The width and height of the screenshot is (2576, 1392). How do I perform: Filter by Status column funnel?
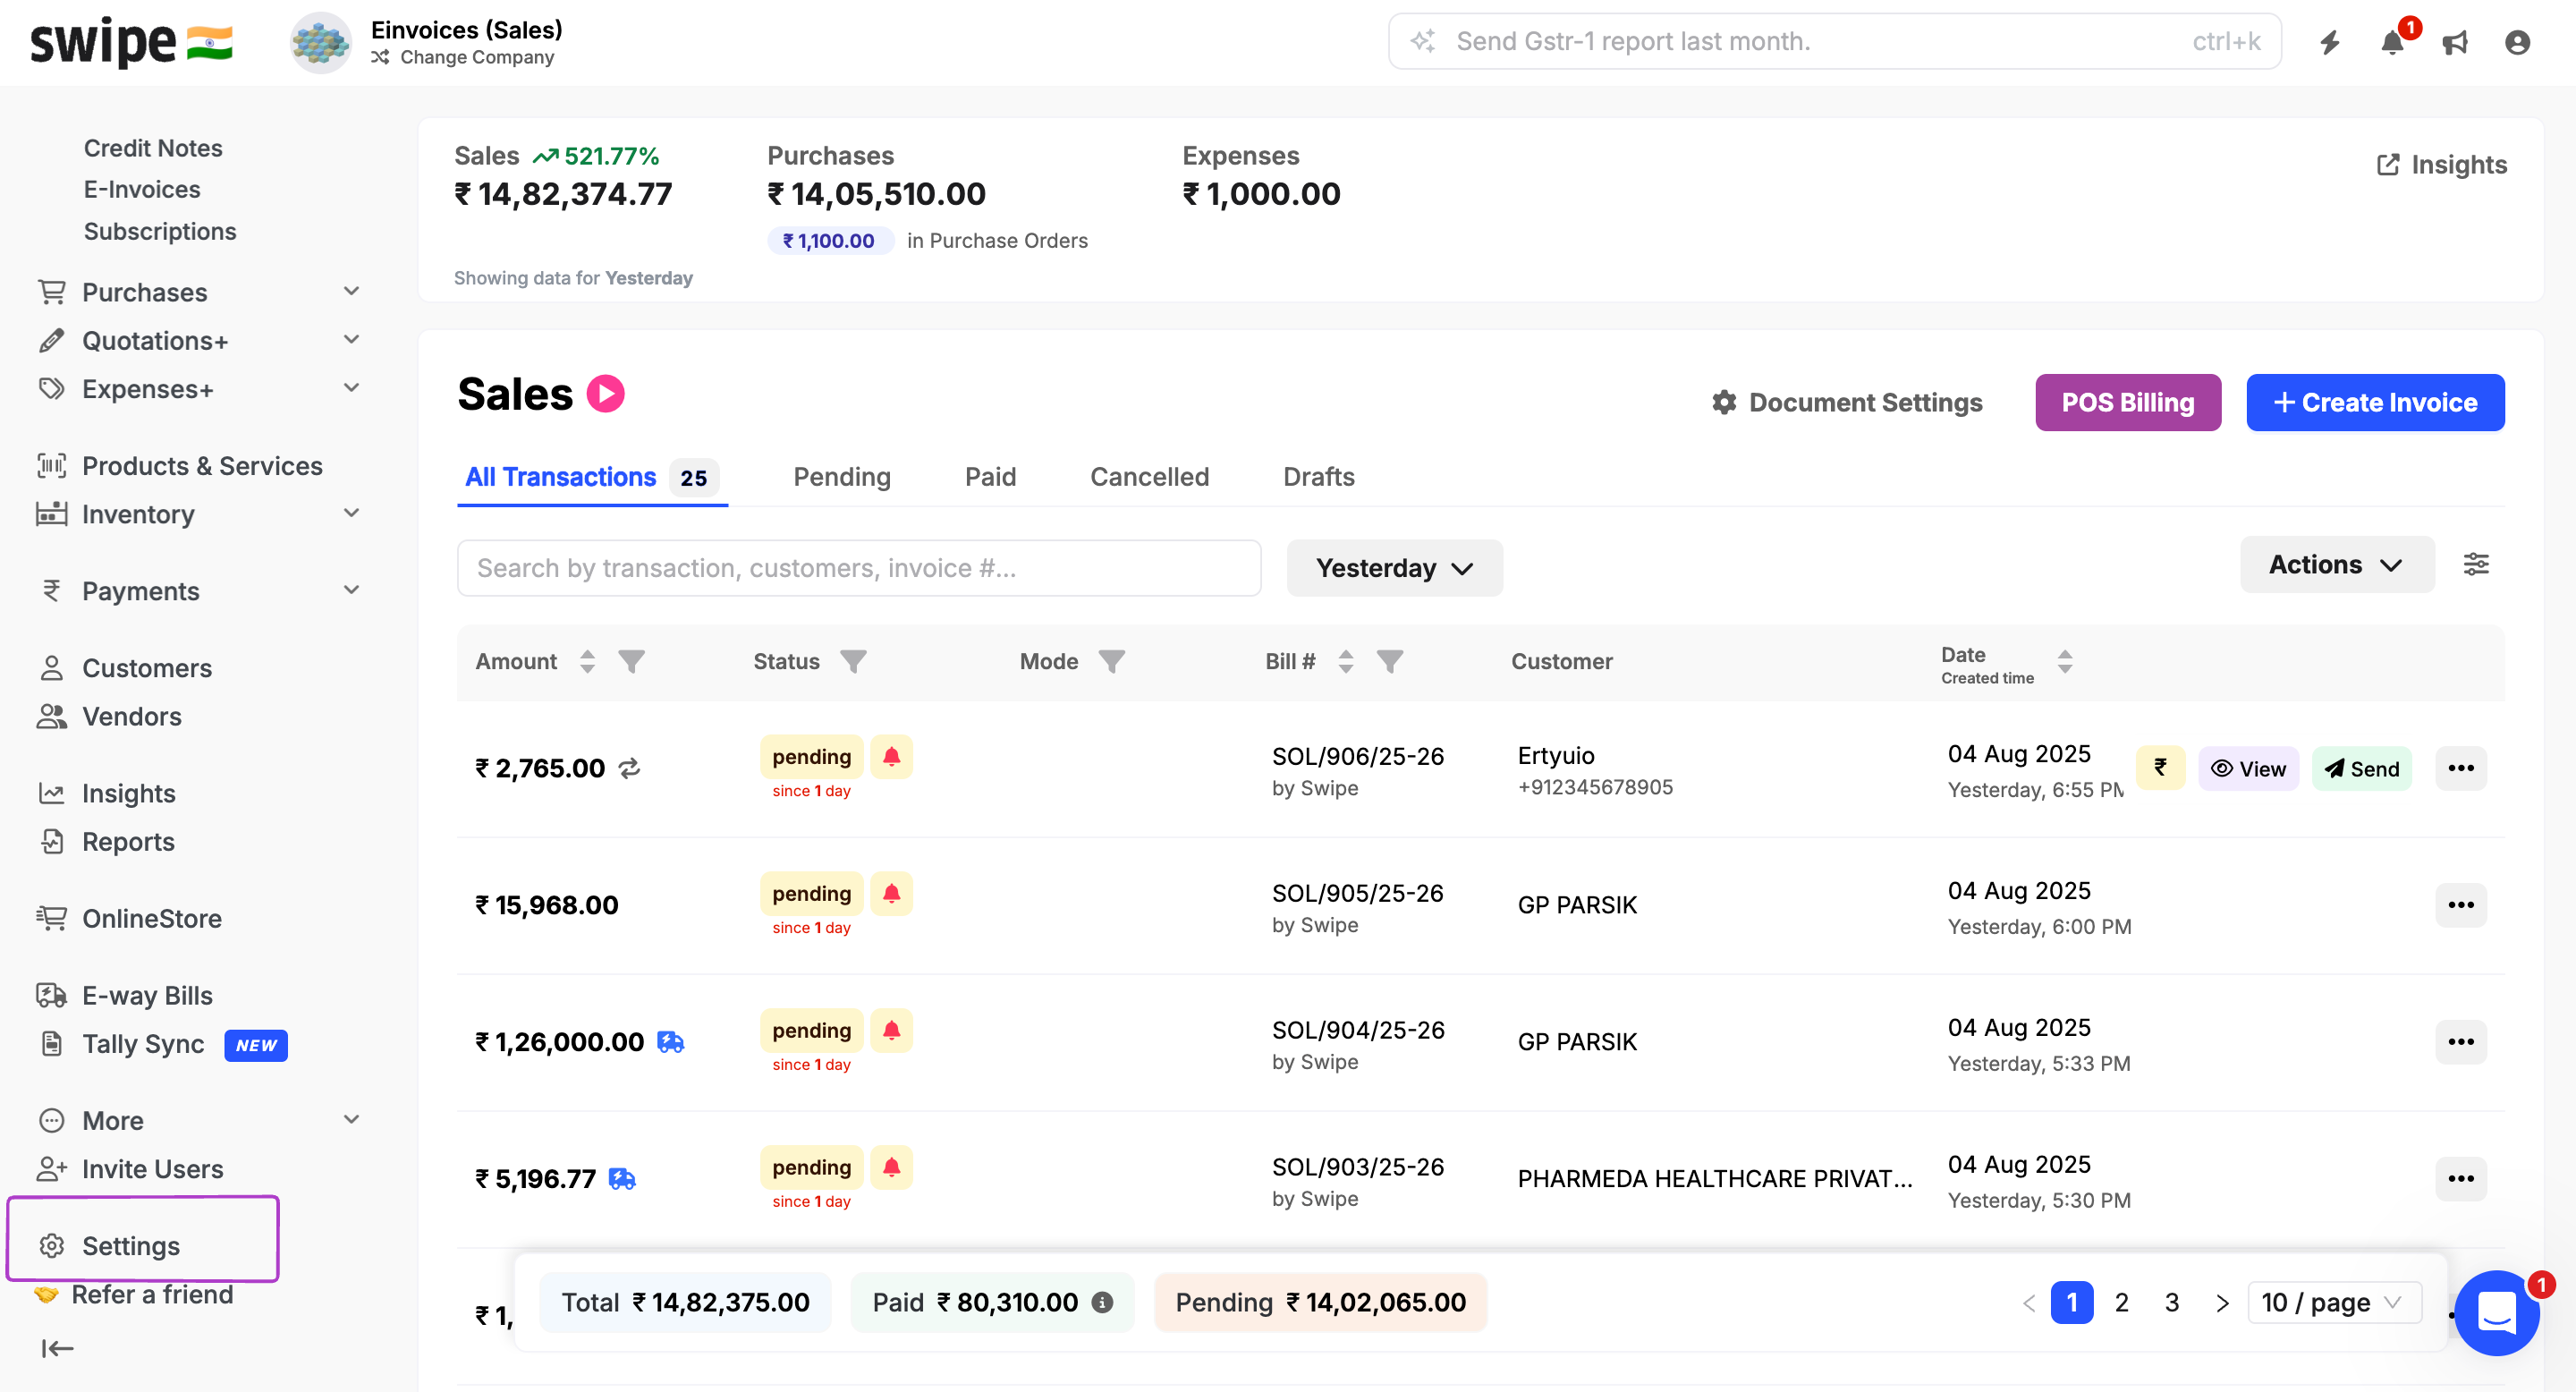pos(853,661)
